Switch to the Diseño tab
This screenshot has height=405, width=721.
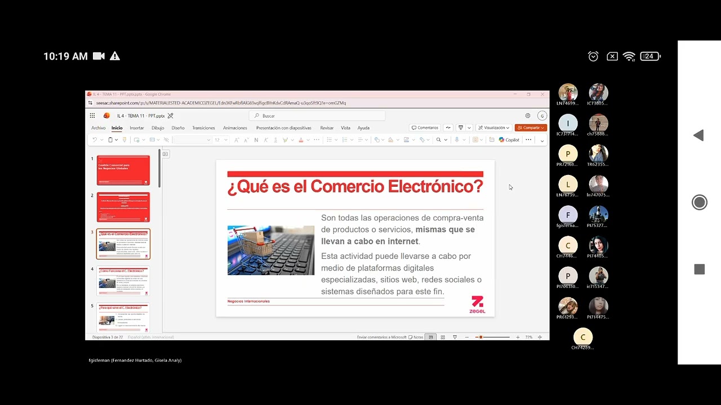178,128
